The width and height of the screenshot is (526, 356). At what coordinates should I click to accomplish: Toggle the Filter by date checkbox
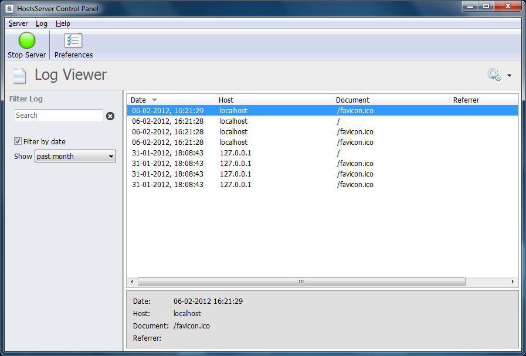point(18,141)
